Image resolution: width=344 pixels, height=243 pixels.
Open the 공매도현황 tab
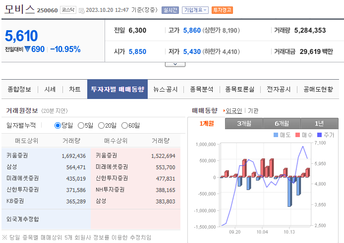[318, 90]
